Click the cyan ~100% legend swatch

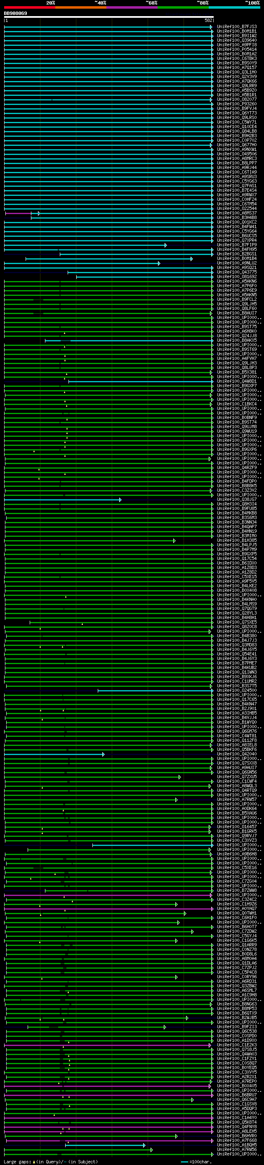234,7
